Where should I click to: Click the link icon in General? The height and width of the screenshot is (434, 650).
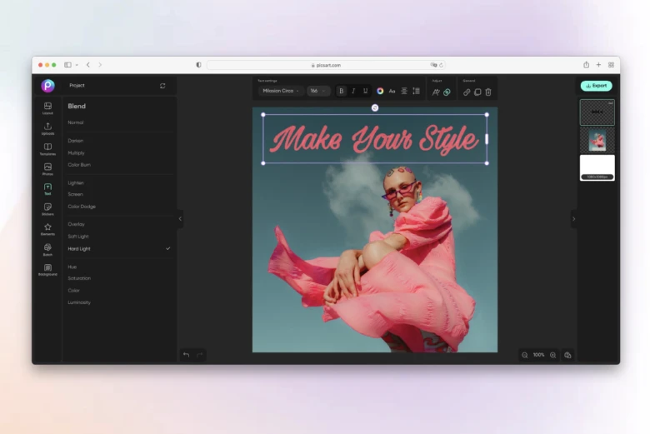coord(467,92)
